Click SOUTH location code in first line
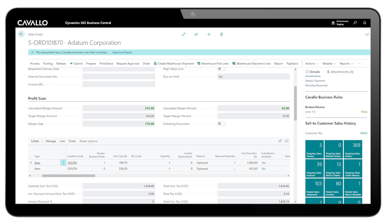The height and width of the screenshot is (224, 386). 72,163
